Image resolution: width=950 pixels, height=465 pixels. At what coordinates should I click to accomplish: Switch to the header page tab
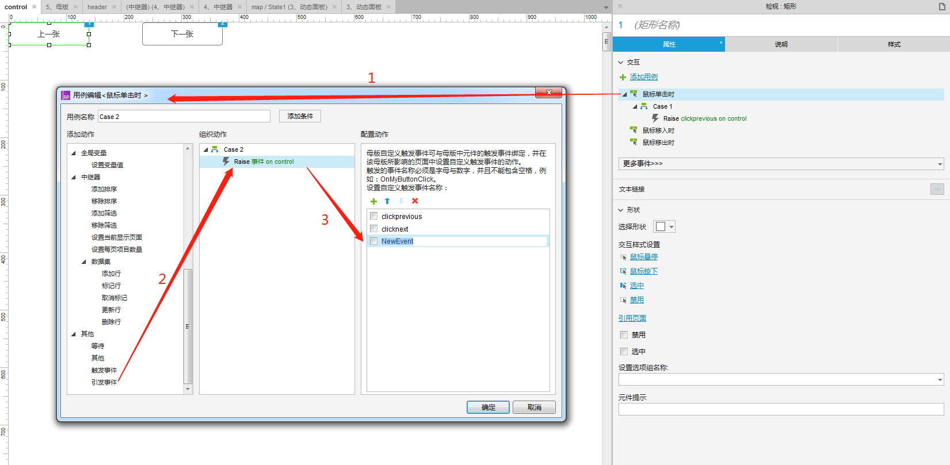pyautogui.click(x=97, y=7)
